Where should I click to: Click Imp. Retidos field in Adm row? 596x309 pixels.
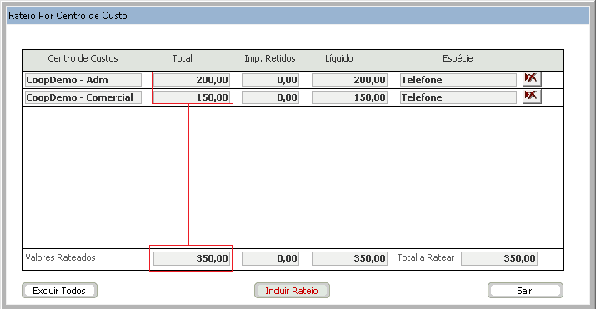[270, 80]
